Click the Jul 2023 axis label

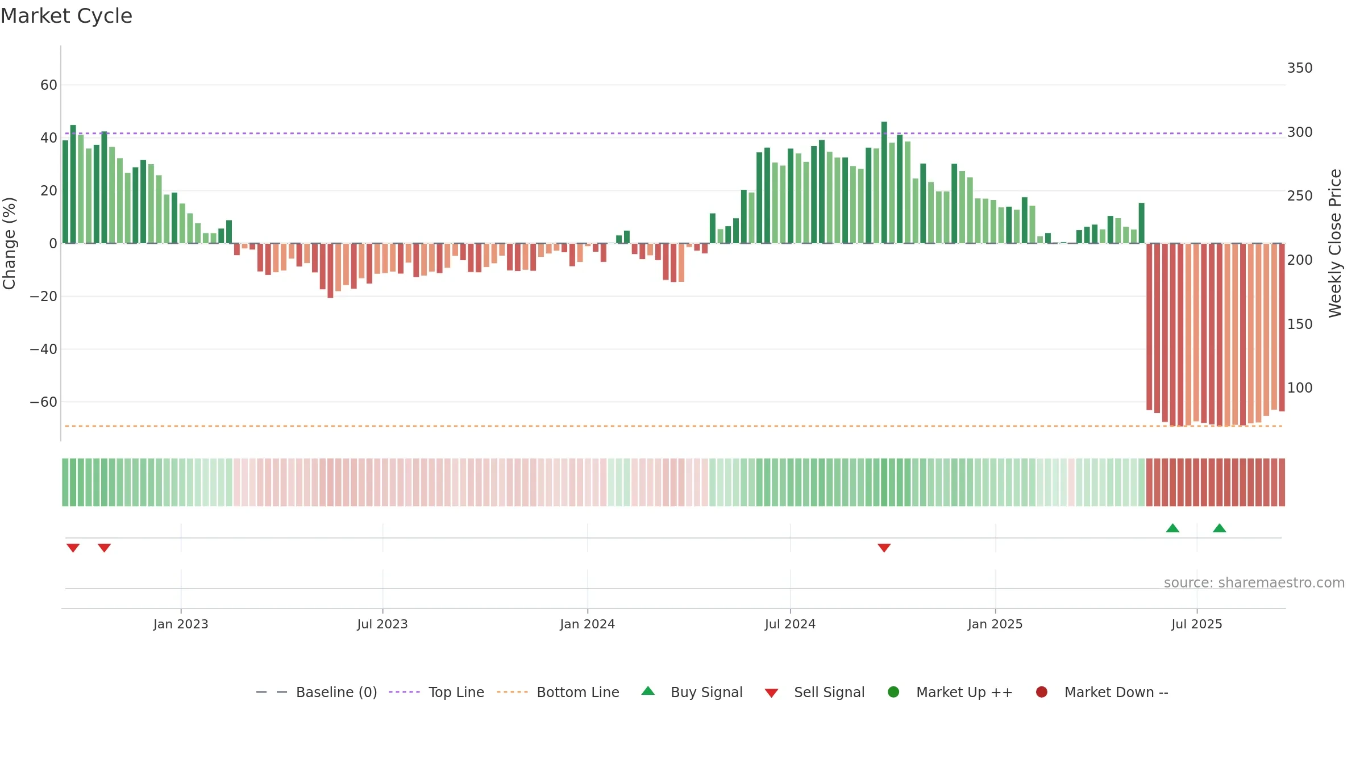pyautogui.click(x=382, y=624)
